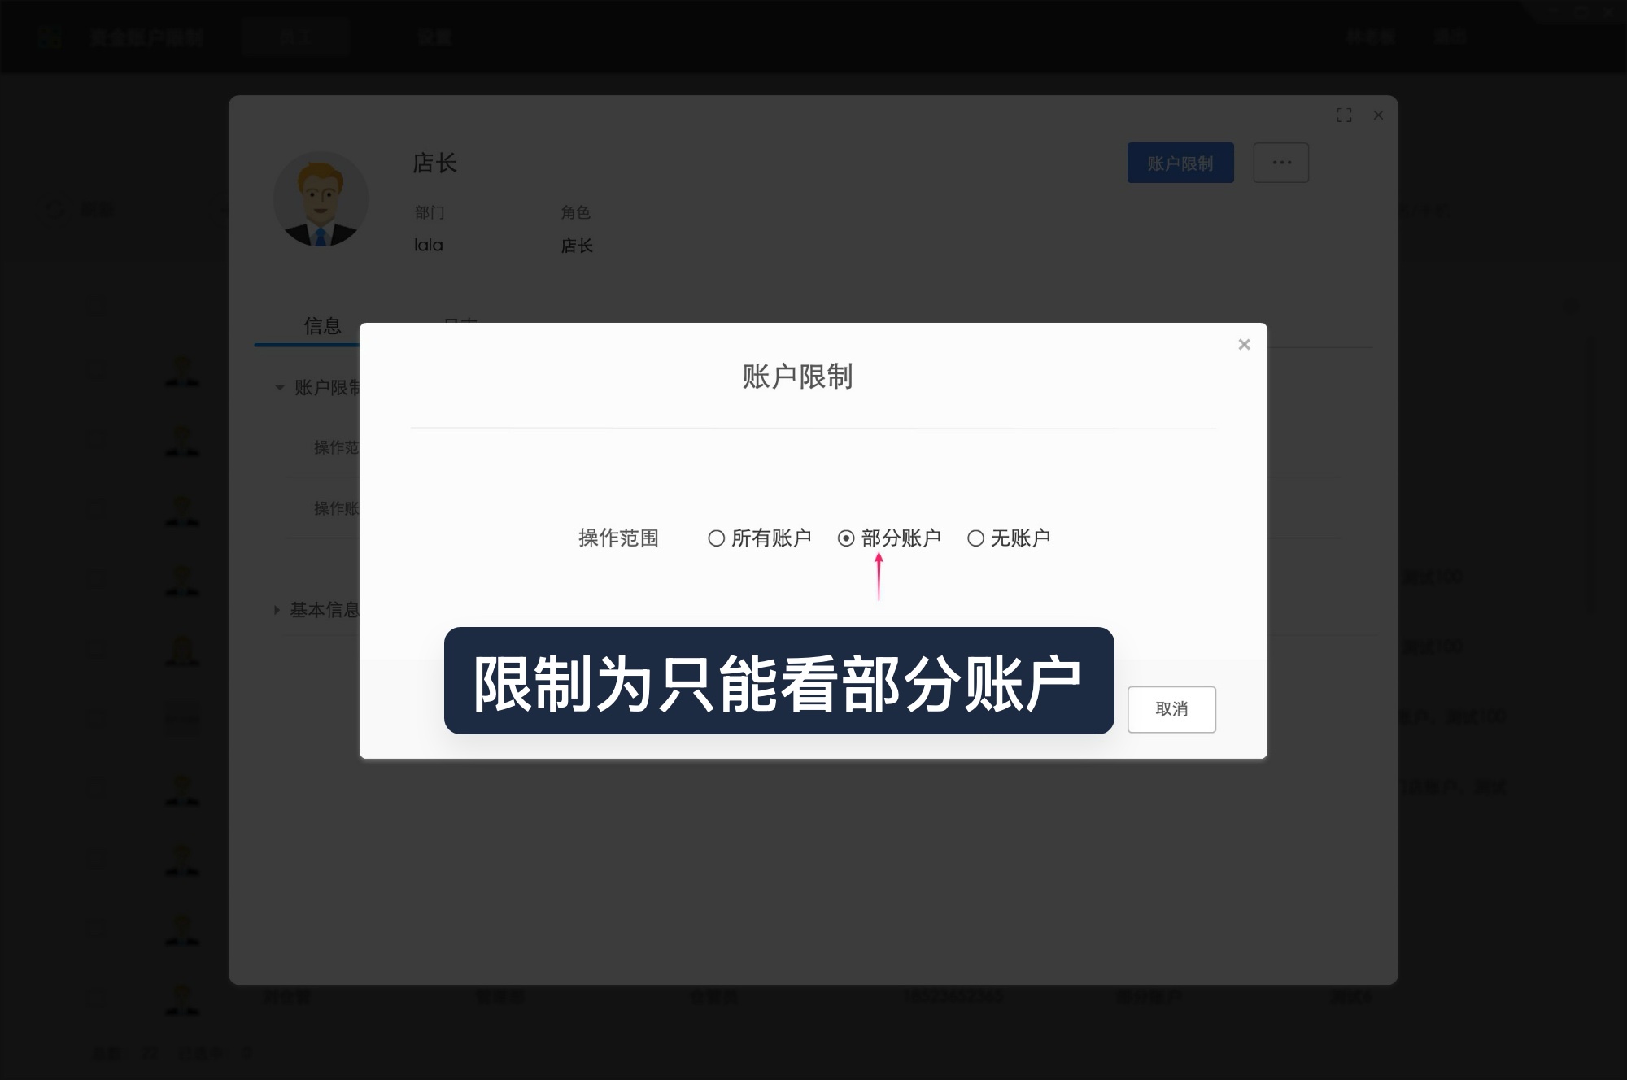
Task: Select the 部分账户 radio option
Action: coord(846,537)
